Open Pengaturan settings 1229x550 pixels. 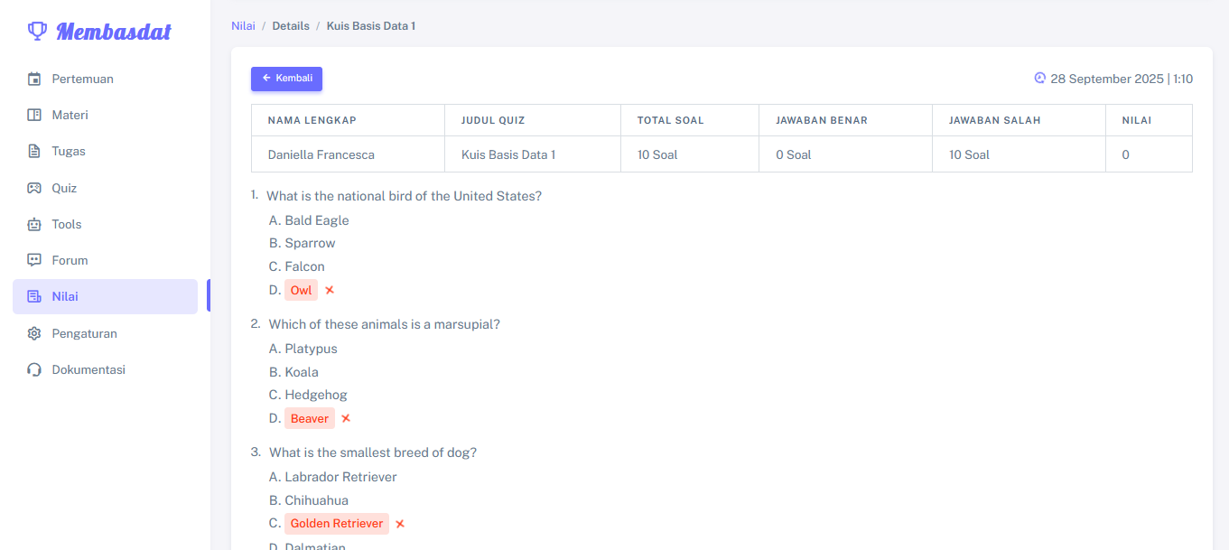point(105,333)
